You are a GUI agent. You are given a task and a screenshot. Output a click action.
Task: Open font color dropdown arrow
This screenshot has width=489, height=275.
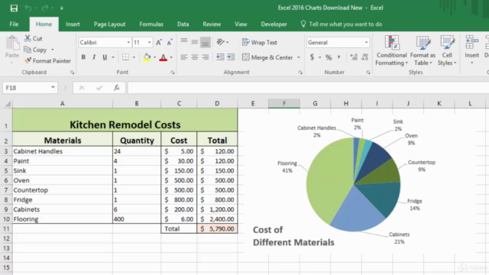point(171,57)
